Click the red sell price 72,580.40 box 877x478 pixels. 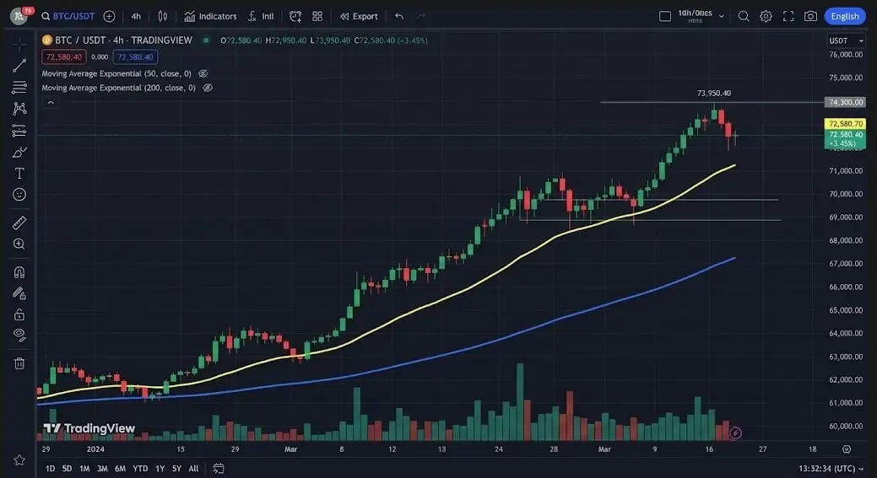coord(64,57)
